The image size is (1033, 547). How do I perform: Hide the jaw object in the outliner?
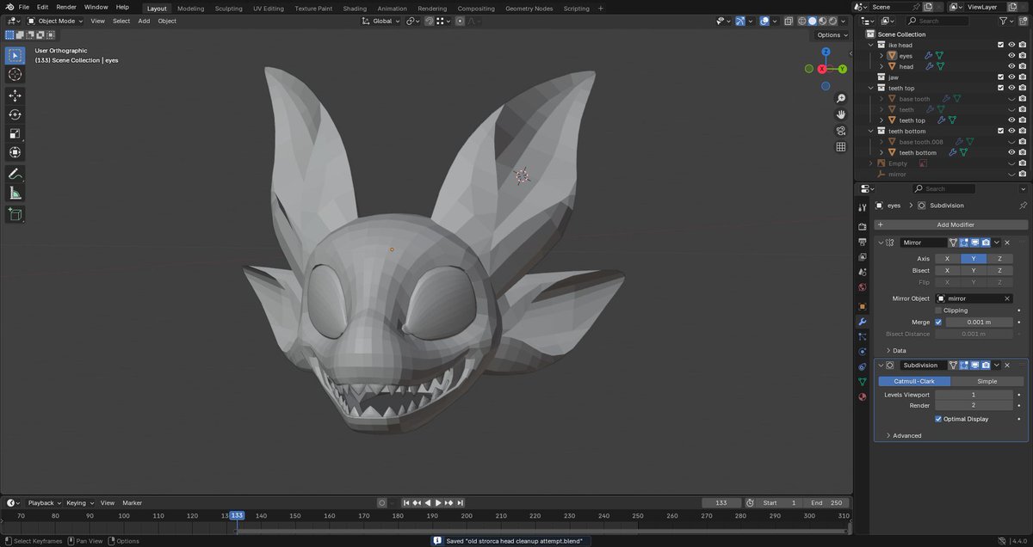tap(1011, 77)
